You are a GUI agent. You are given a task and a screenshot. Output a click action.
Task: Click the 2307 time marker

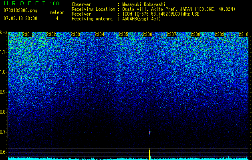(171, 34)
